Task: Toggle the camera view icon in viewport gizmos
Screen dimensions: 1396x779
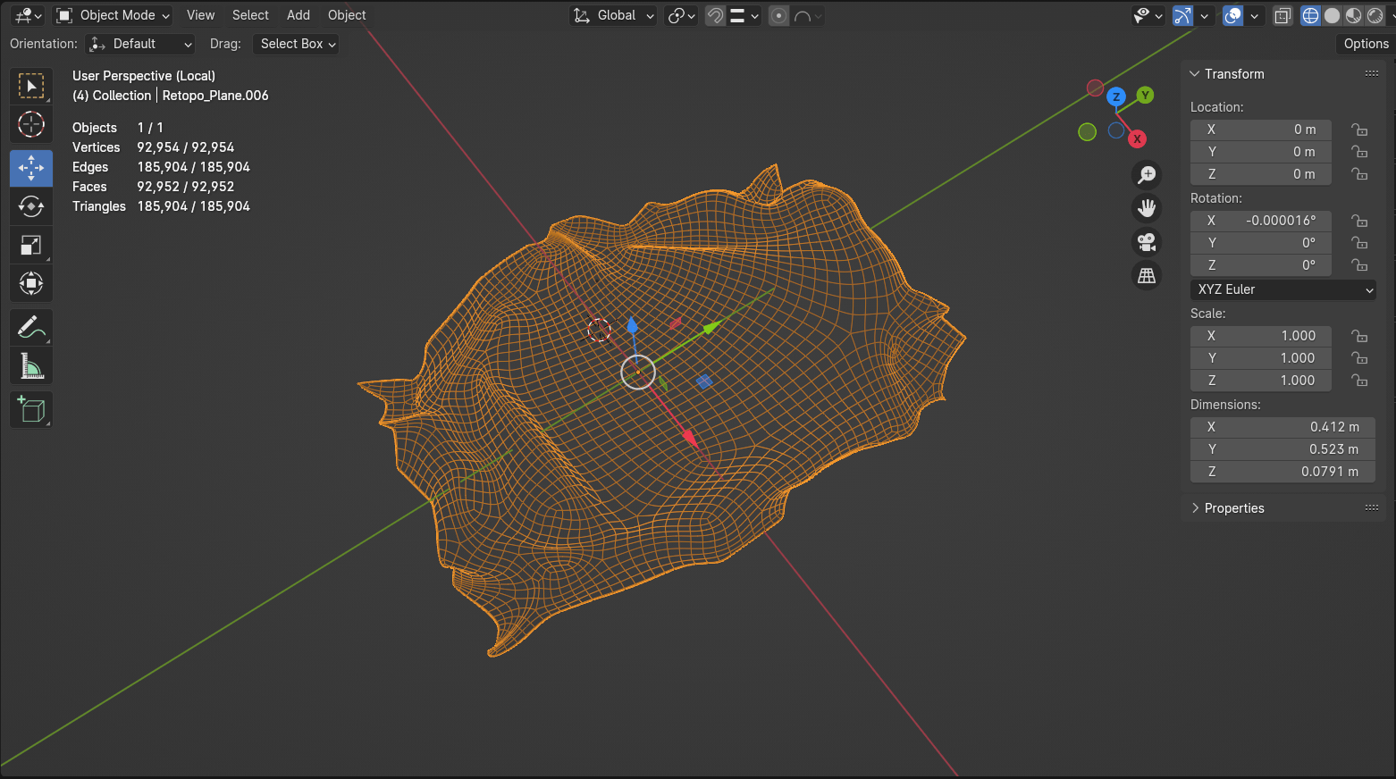Action: (x=1147, y=242)
